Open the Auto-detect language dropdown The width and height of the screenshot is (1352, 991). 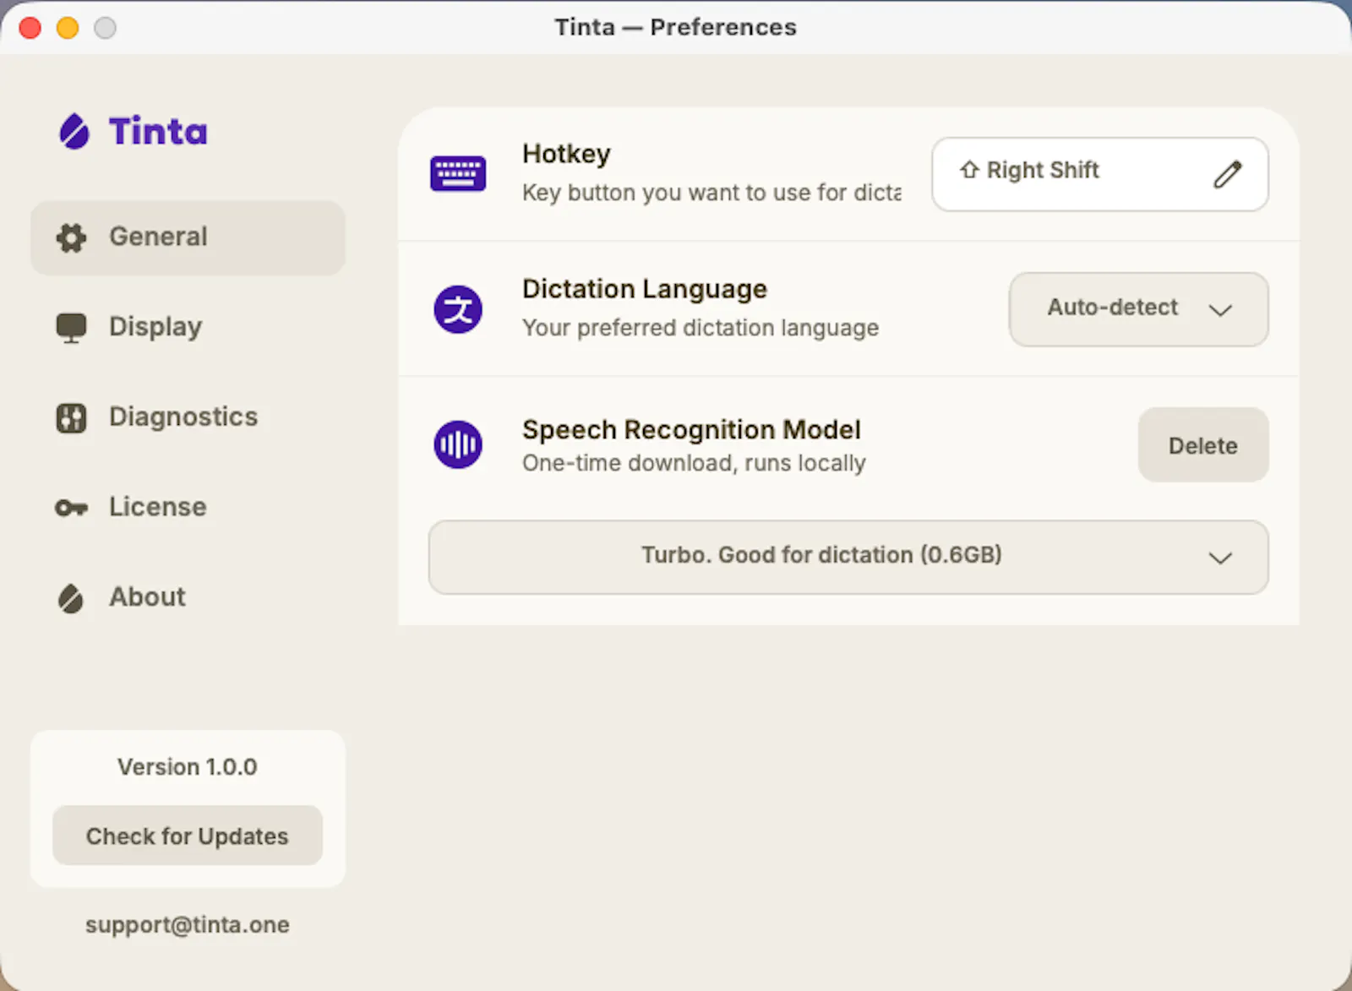click(x=1138, y=309)
